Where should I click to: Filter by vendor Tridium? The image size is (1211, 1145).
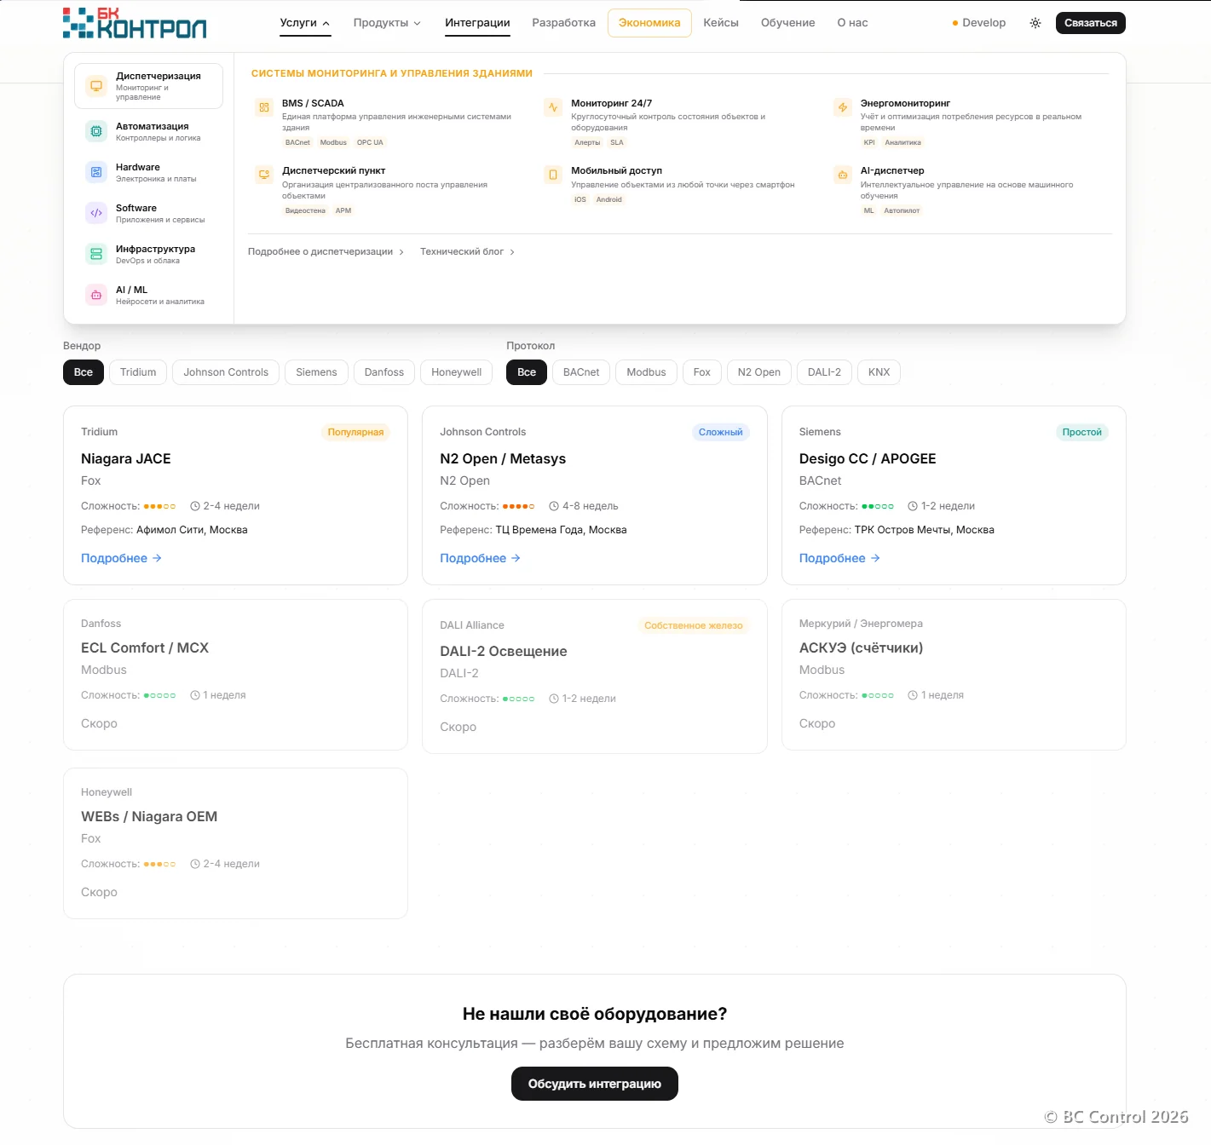coord(138,372)
